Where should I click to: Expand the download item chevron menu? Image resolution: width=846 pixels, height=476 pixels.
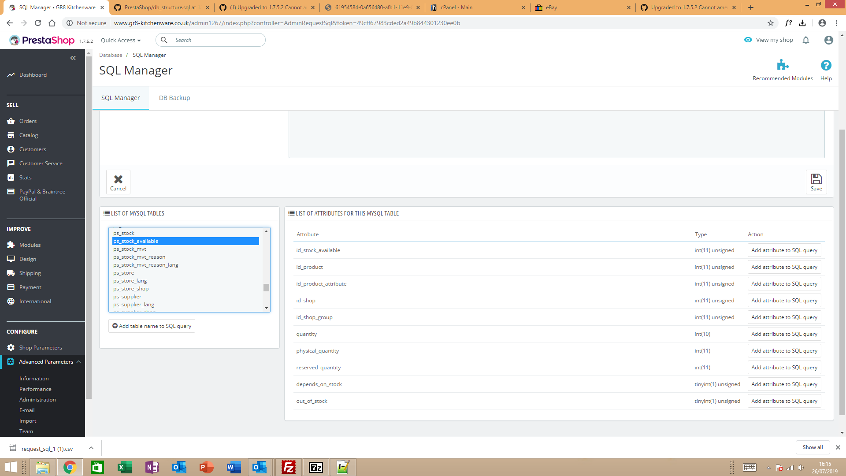point(91,448)
